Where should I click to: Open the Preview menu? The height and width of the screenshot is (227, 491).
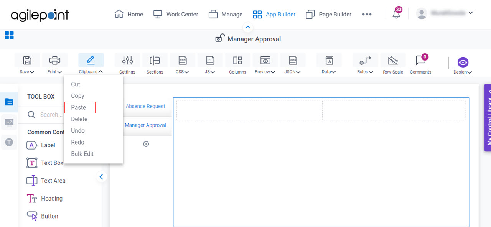coord(265,64)
